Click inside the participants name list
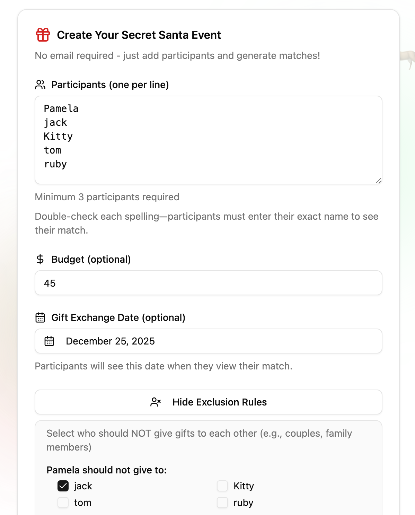Viewport: 415px width, 515px height. 208,139
